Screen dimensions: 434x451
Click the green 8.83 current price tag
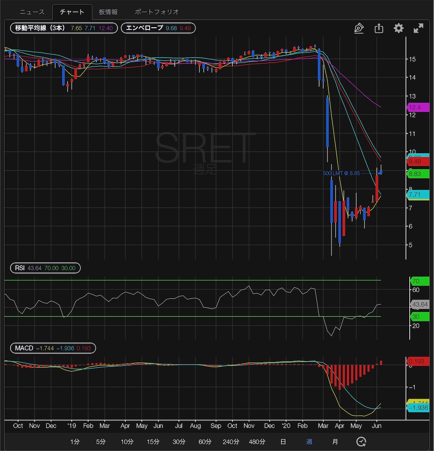point(418,174)
